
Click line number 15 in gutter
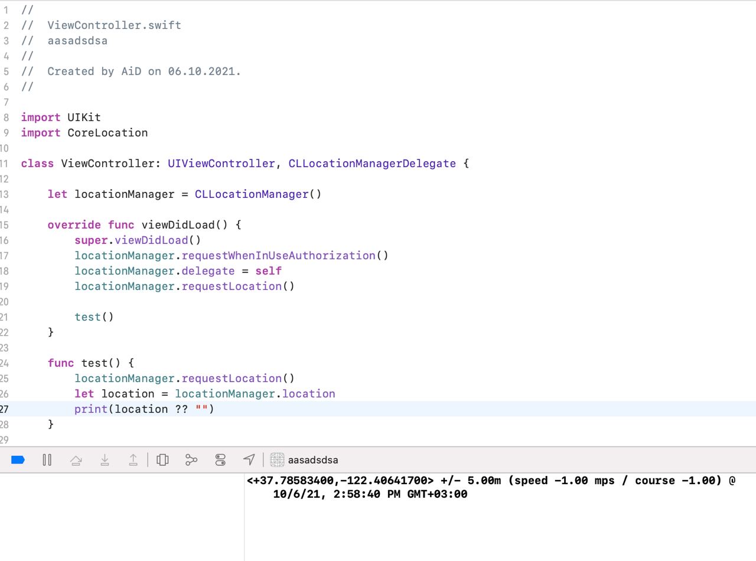(x=4, y=224)
